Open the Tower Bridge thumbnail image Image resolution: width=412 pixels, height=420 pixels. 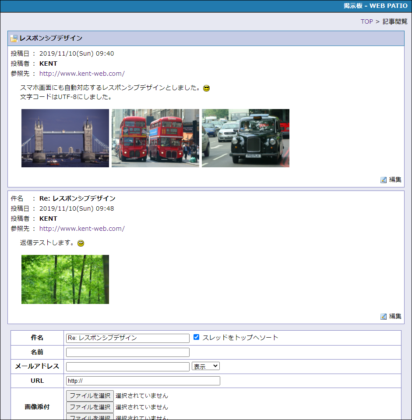[x=65, y=138]
